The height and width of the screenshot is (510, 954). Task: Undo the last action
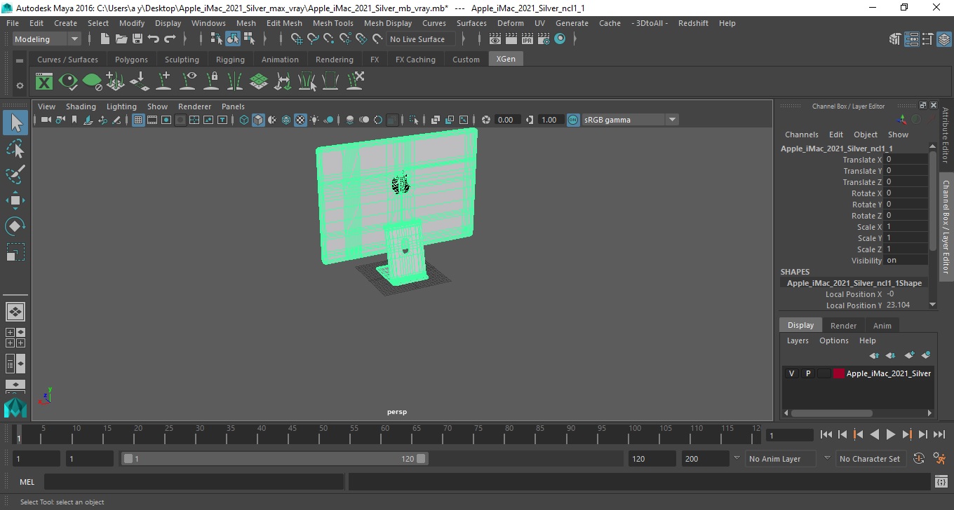click(x=154, y=39)
